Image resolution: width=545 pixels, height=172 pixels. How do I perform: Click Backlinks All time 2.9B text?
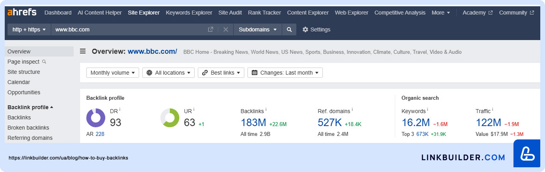pyautogui.click(x=255, y=134)
